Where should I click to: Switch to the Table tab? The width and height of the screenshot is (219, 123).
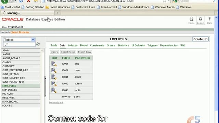point(54,45)
